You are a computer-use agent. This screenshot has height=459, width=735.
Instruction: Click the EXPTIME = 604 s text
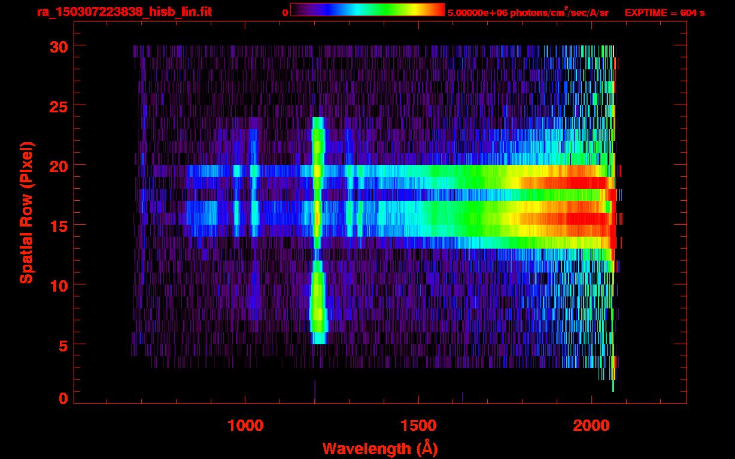[x=664, y=13]
